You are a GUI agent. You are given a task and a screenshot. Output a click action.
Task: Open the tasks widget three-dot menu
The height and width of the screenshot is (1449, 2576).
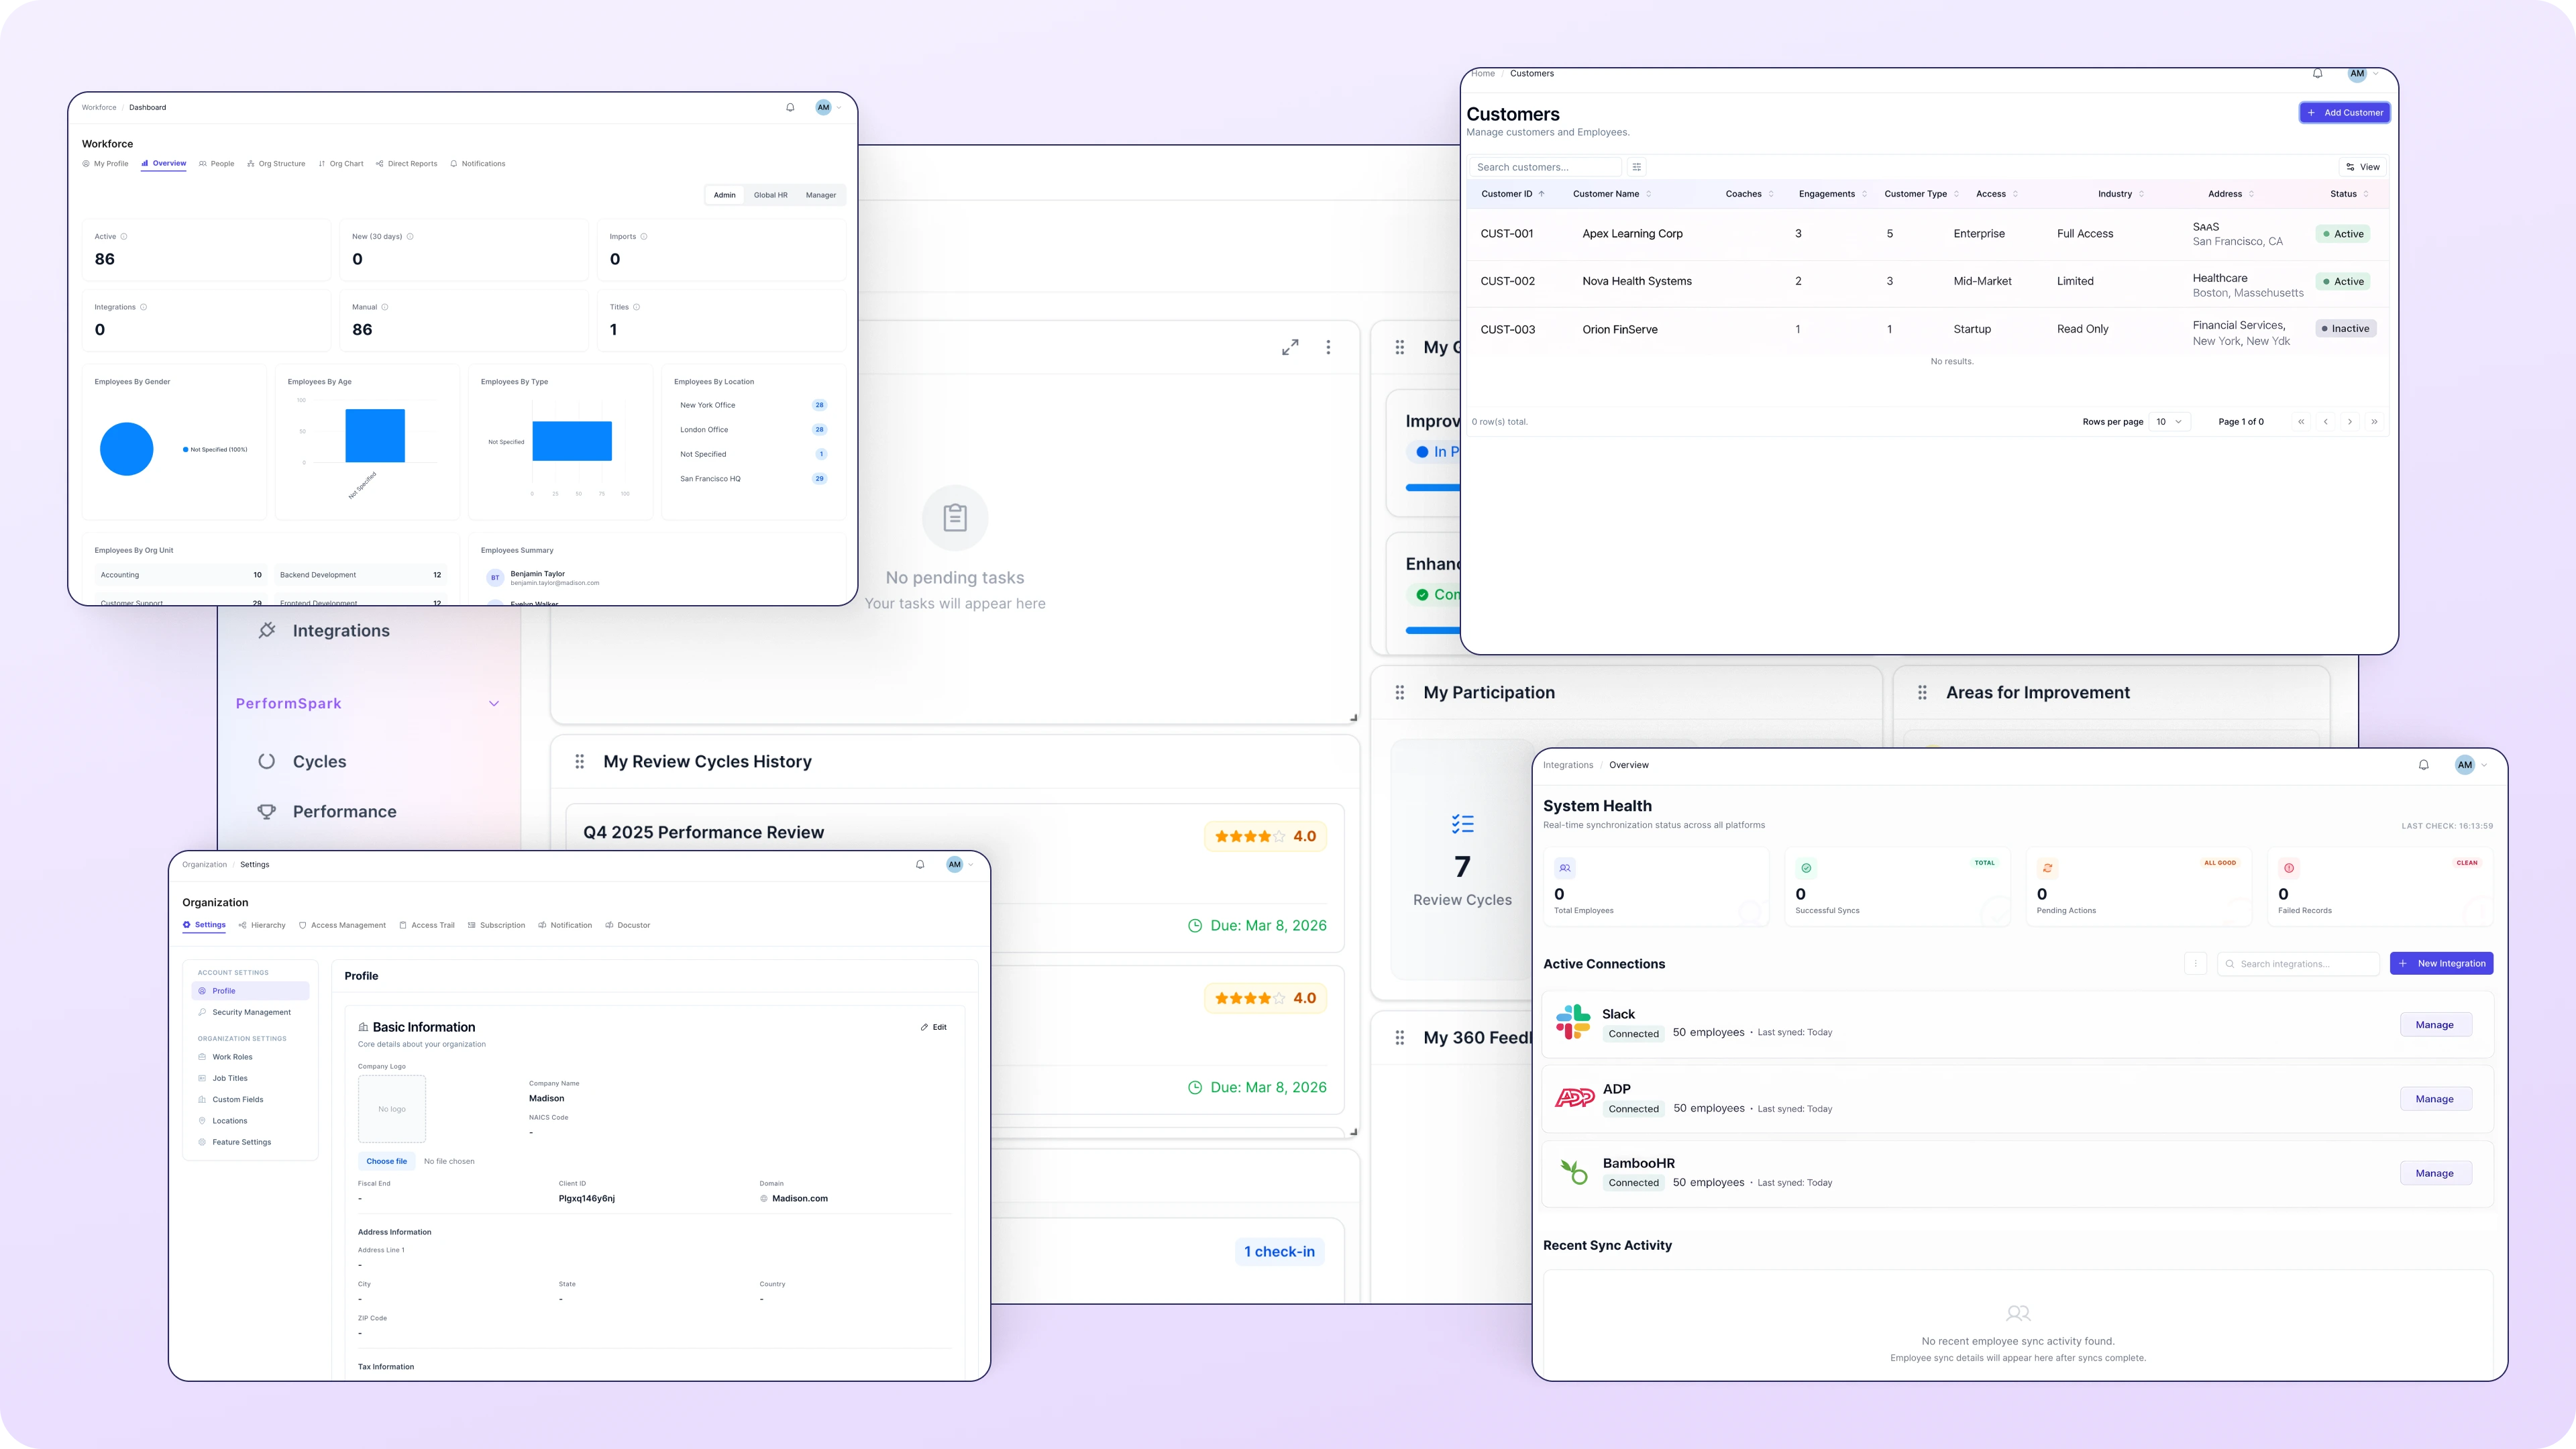click(1328, 347)
